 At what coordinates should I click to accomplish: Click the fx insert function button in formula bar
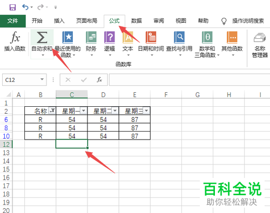[99, 80]
